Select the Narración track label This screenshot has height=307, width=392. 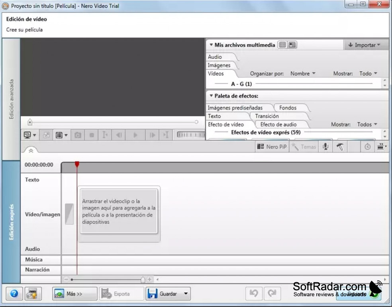tap(37, 269)
